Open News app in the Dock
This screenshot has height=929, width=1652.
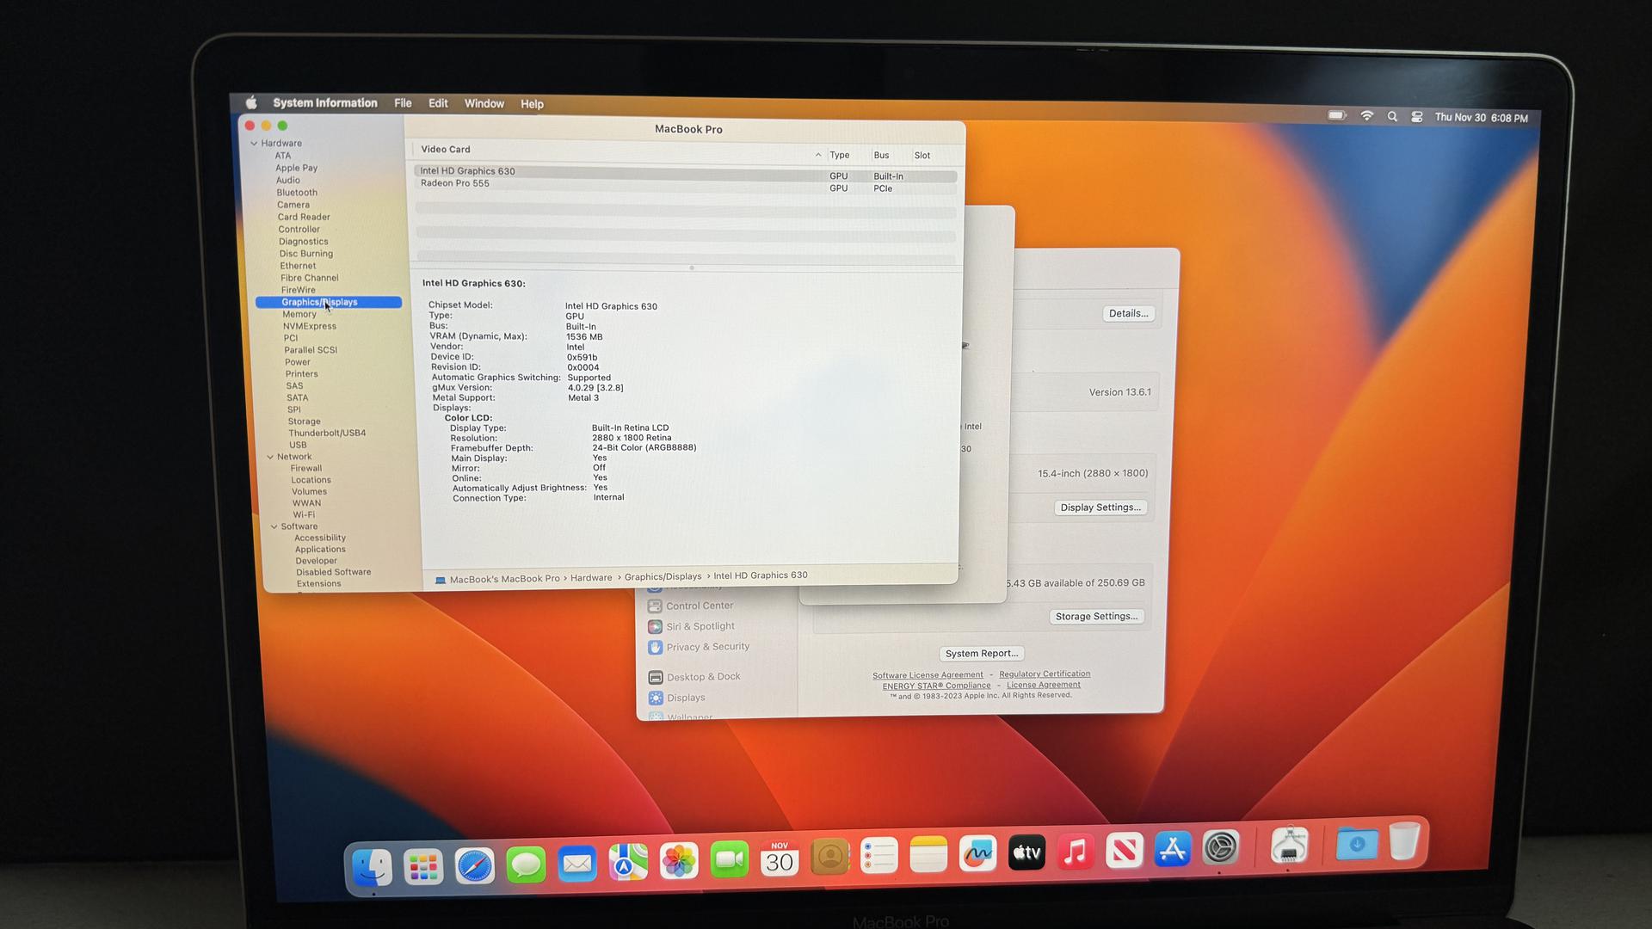click(1124, 851)
